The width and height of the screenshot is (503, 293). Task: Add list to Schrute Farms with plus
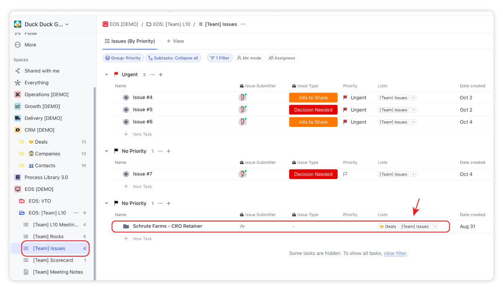(x=435, y=226)
